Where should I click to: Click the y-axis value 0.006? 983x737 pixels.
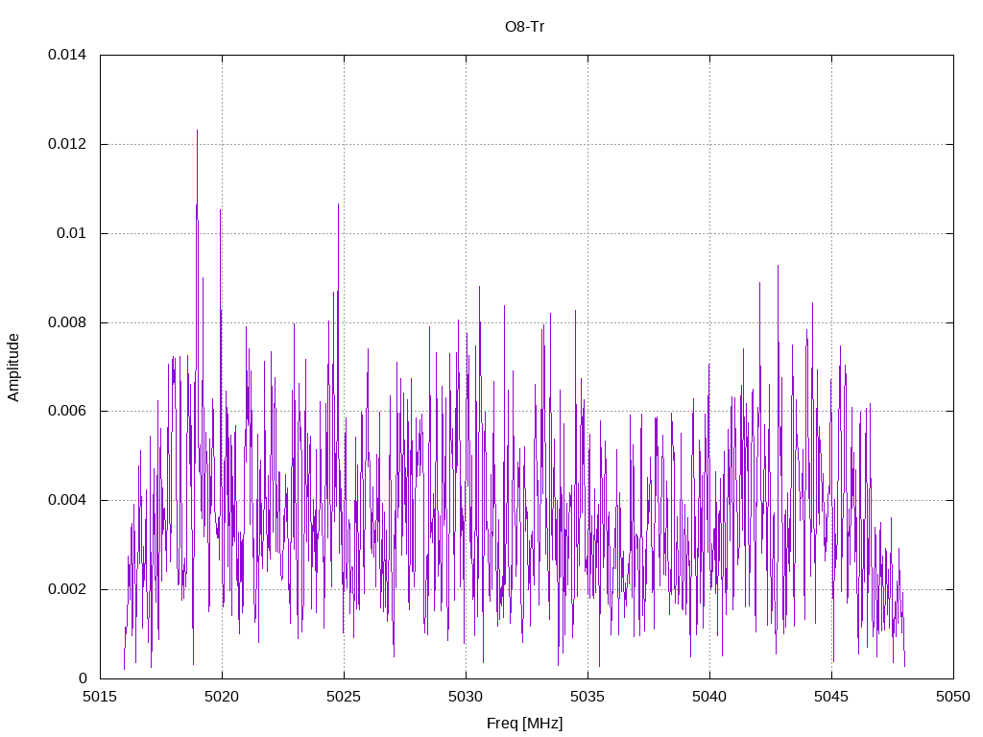click(x=67, y=411)
